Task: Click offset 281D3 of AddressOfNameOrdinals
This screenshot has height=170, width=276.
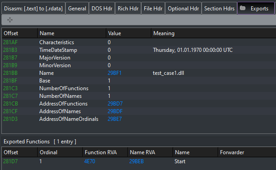Action: point(10,119)
